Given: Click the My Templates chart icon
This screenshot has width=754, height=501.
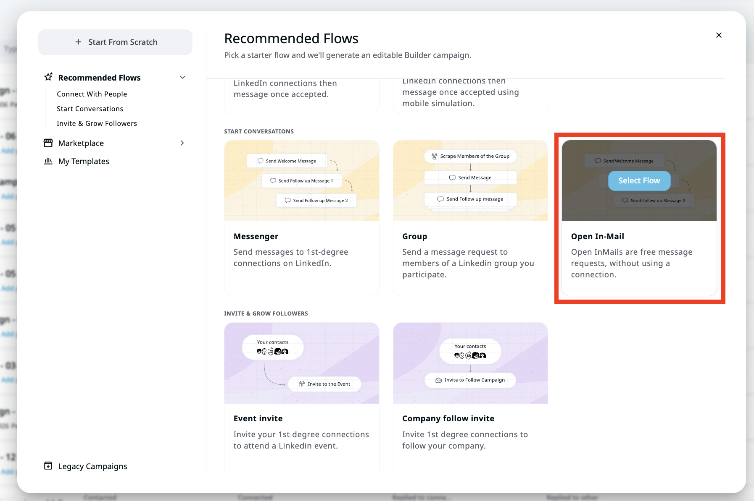Looking at the screenshot, I should (x=48, y=161).
